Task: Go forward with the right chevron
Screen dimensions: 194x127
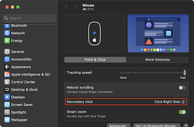Action: [x=76, y=7]
